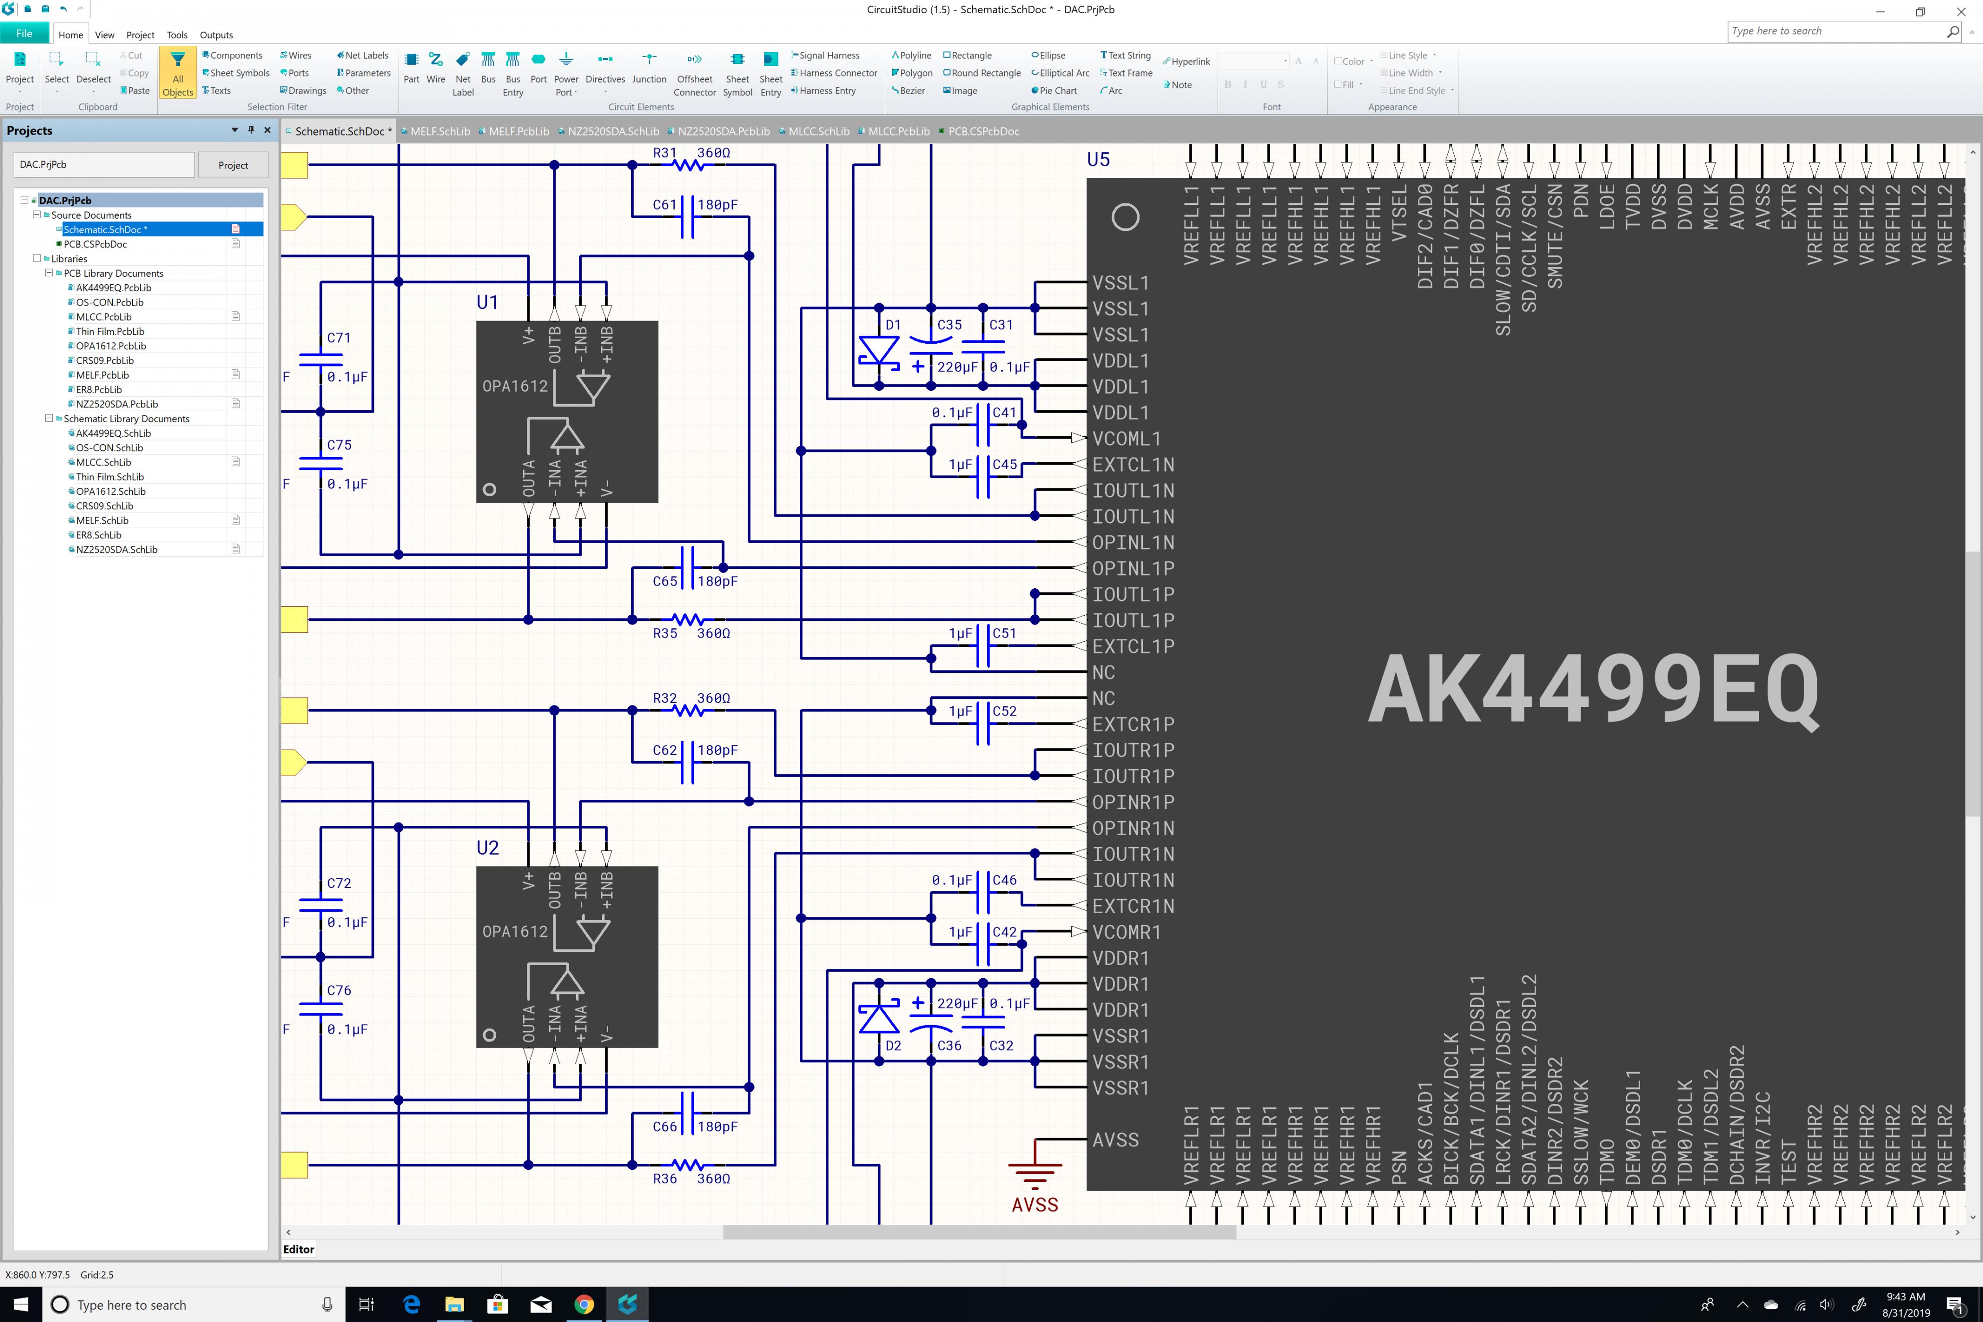The image size is (1983, 1322).
Task: Insert a Note
Action: tap(1177, 85)
